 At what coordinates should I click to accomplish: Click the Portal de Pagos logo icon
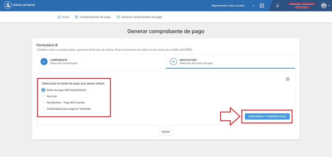coord(8,5)
